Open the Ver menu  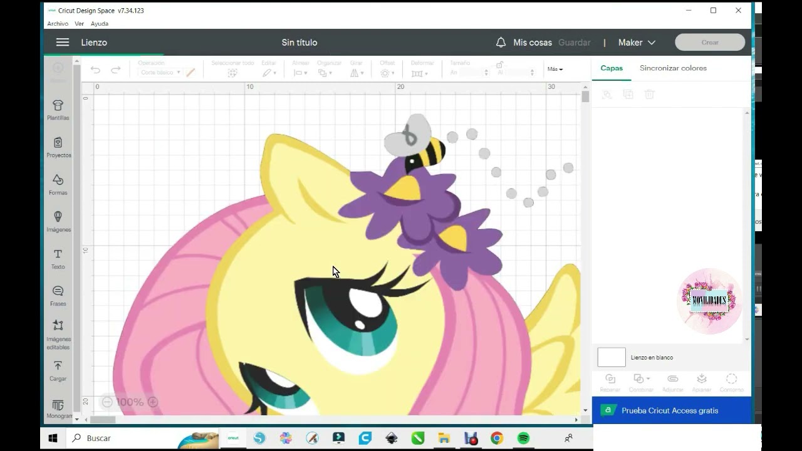(x=79, y=24)
